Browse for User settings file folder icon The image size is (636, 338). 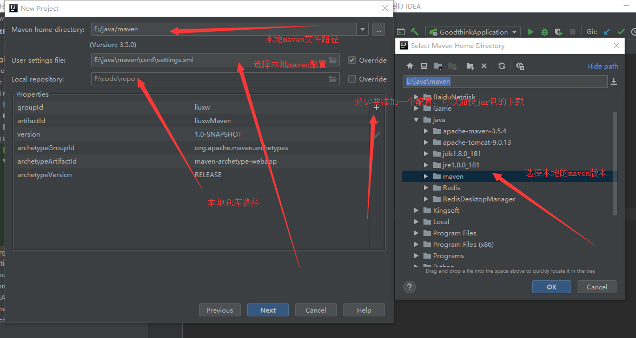[x=333, y=60]
